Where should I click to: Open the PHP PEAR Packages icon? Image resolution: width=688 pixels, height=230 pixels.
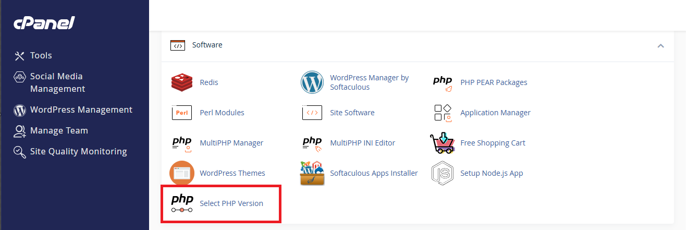[x=443, y=82]
